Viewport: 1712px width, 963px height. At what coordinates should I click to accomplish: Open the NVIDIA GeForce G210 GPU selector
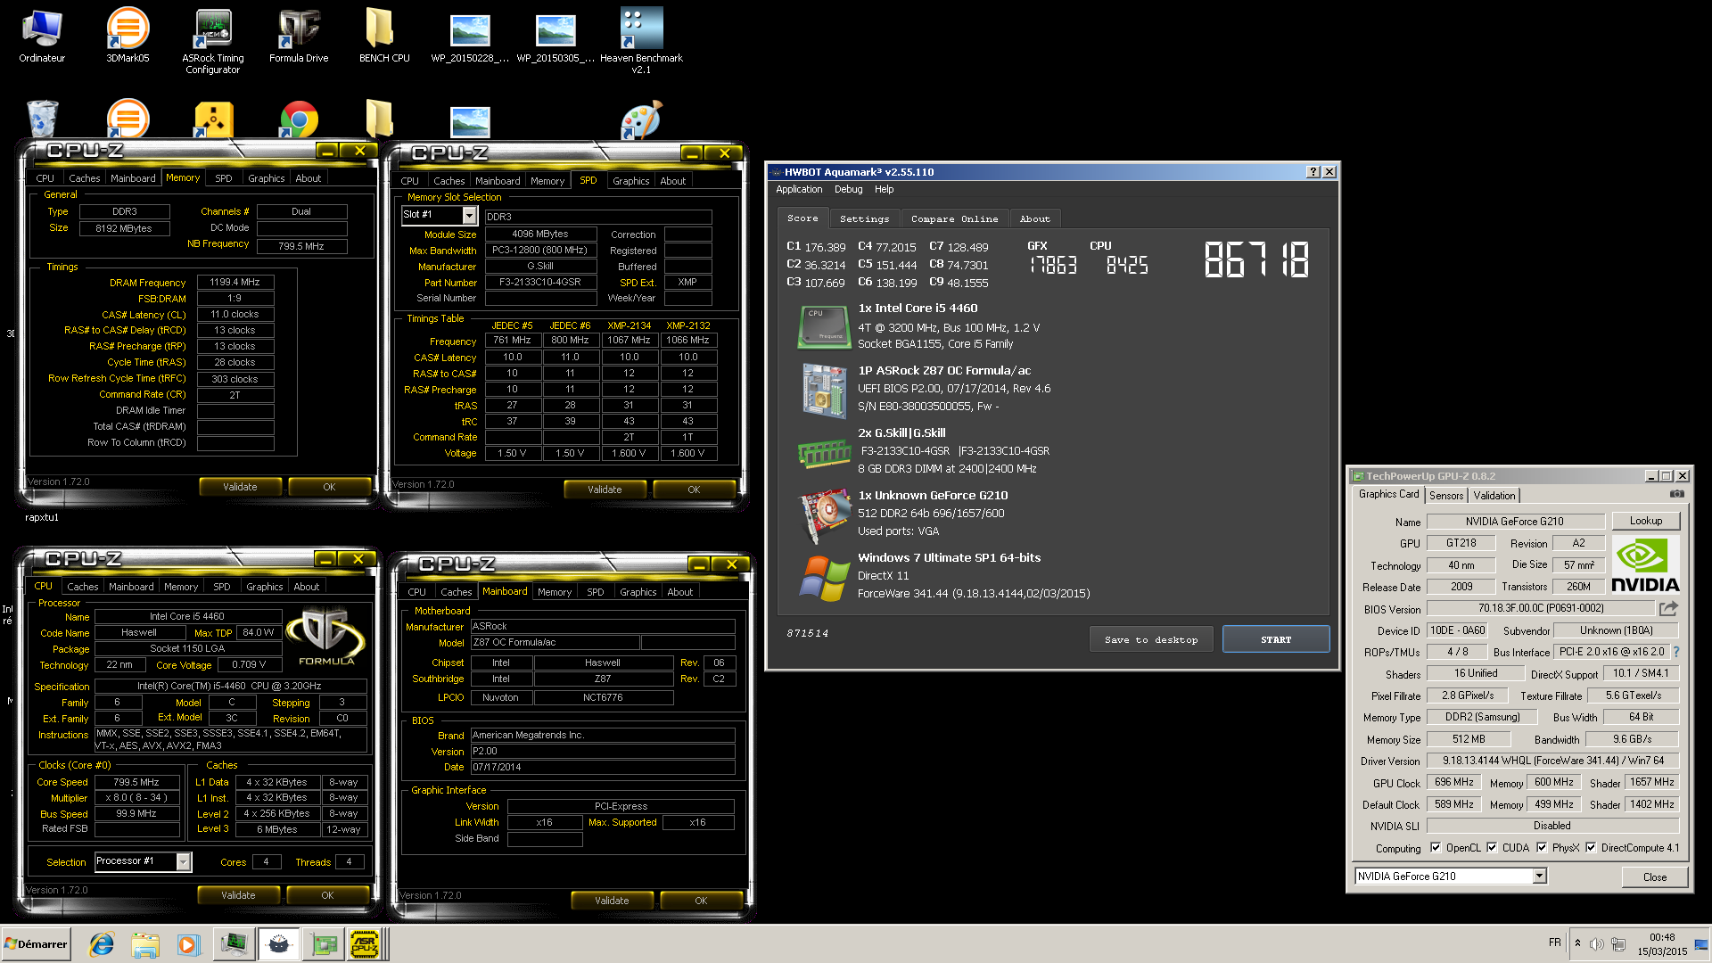[1451, 876]
